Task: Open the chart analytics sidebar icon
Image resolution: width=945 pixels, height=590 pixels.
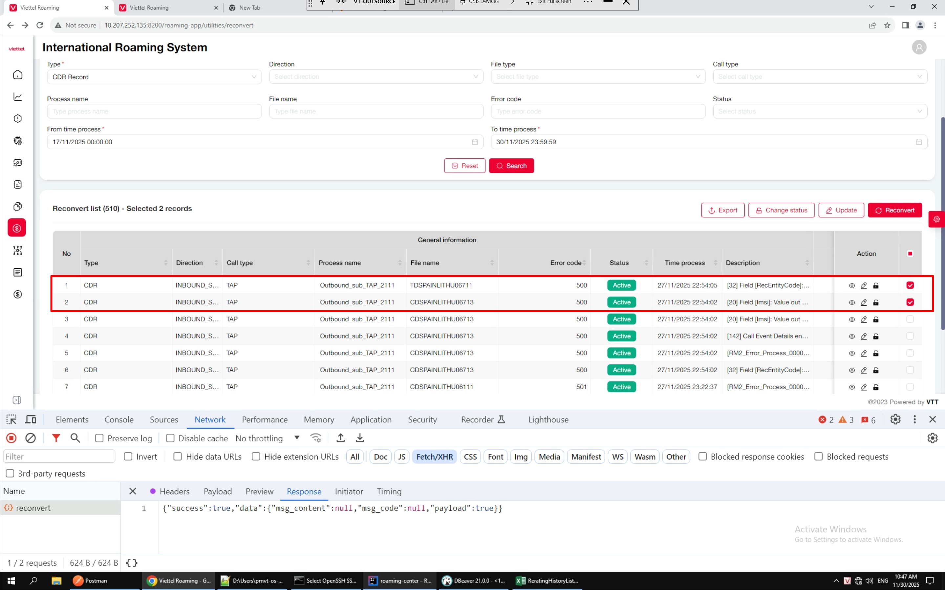Action: (18, 96)
